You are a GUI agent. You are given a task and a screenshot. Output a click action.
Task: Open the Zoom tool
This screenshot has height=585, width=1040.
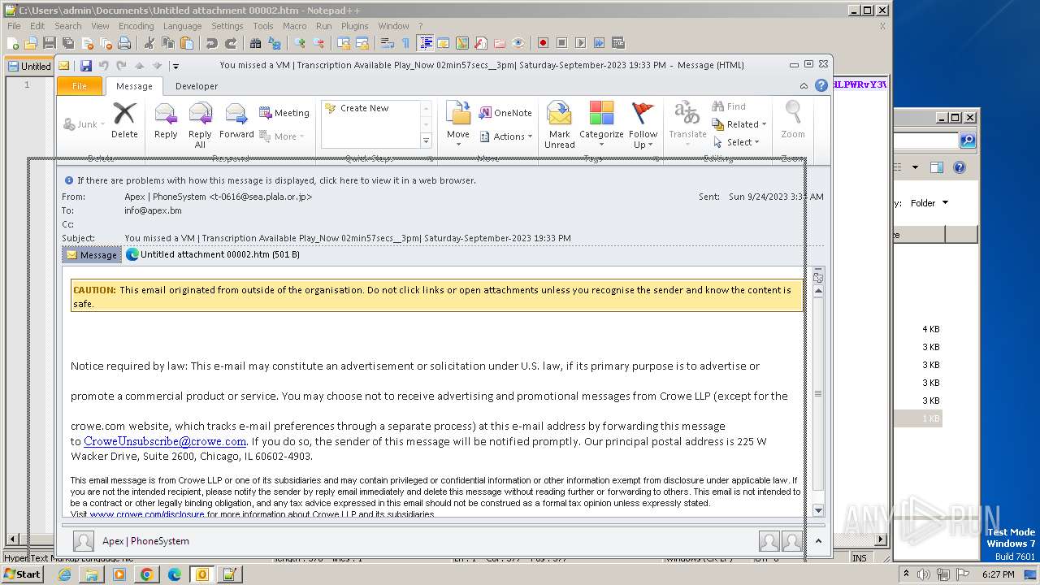point(793,120)
